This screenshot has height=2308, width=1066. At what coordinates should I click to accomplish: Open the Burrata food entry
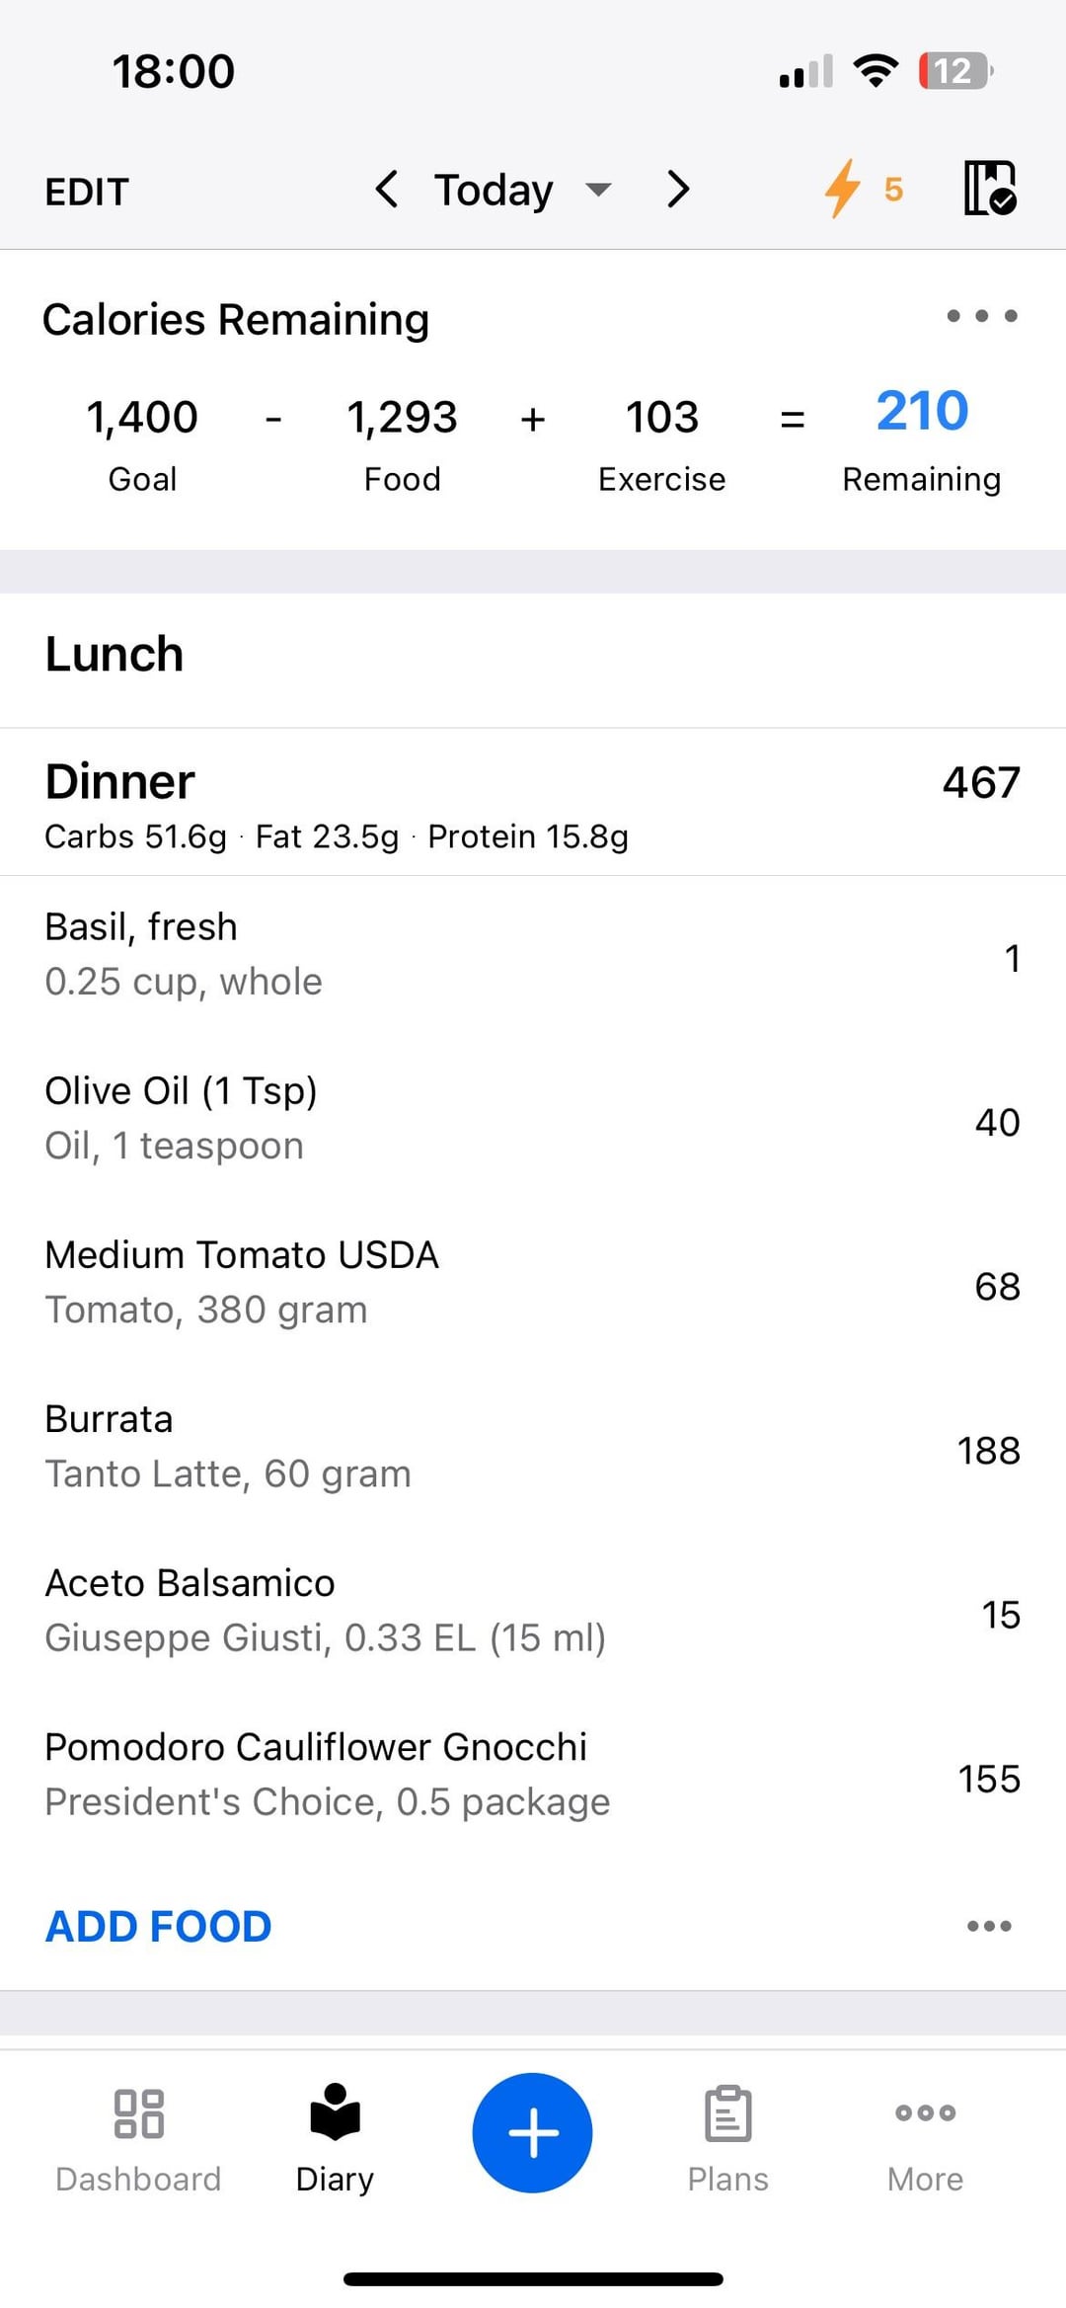click(533, 1447)
